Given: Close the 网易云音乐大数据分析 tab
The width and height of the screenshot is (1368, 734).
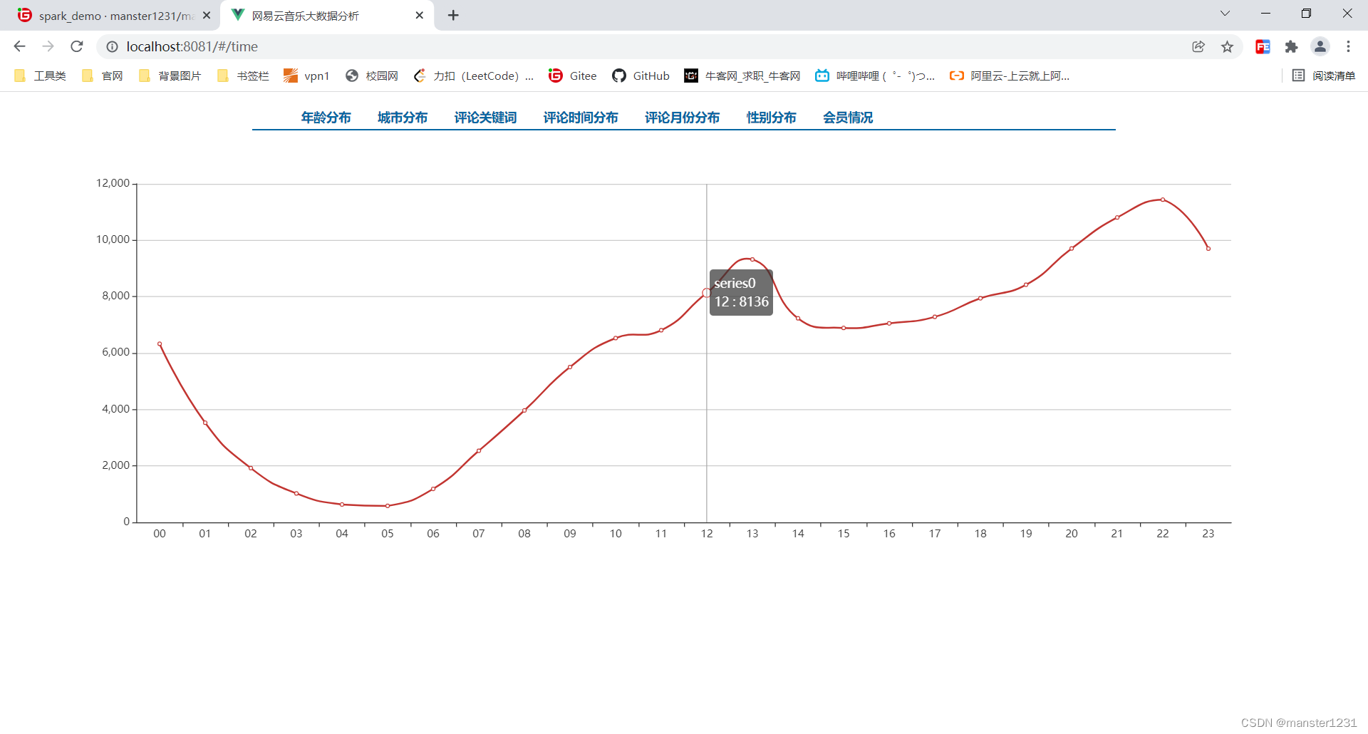Looking at the screenshot, I should pyautogui.click(x=419, y=15).
